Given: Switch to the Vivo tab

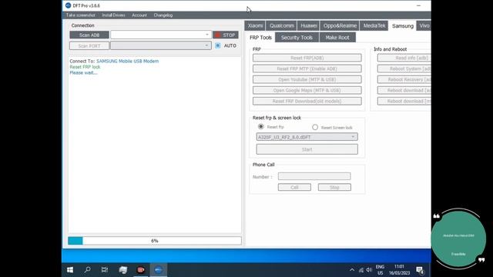Looking at the screenshot, I should tap(424, 25).
